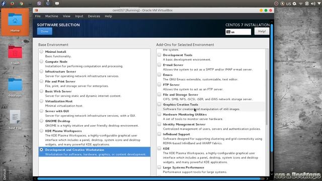Select Development and Creative Workstation radio button
This screenshot has width=322, height=181.
pos(41,150)
